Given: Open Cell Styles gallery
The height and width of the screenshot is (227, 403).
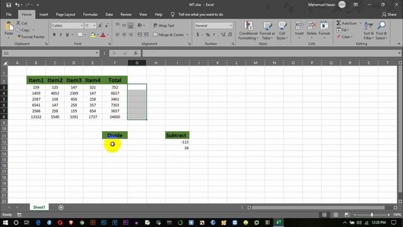Looking at the screenshot, I should coord(282,31).
